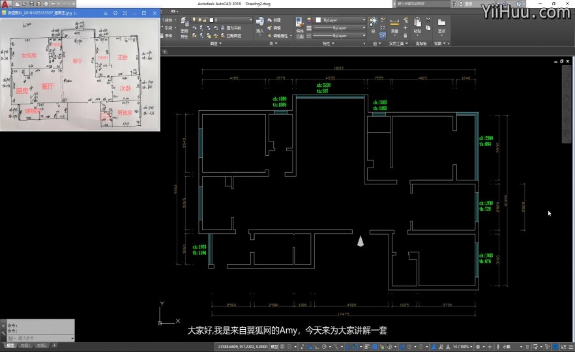Switch to Layout2 (布局2) tab
Screen dimensions: 575x352
tap(41, 345)
